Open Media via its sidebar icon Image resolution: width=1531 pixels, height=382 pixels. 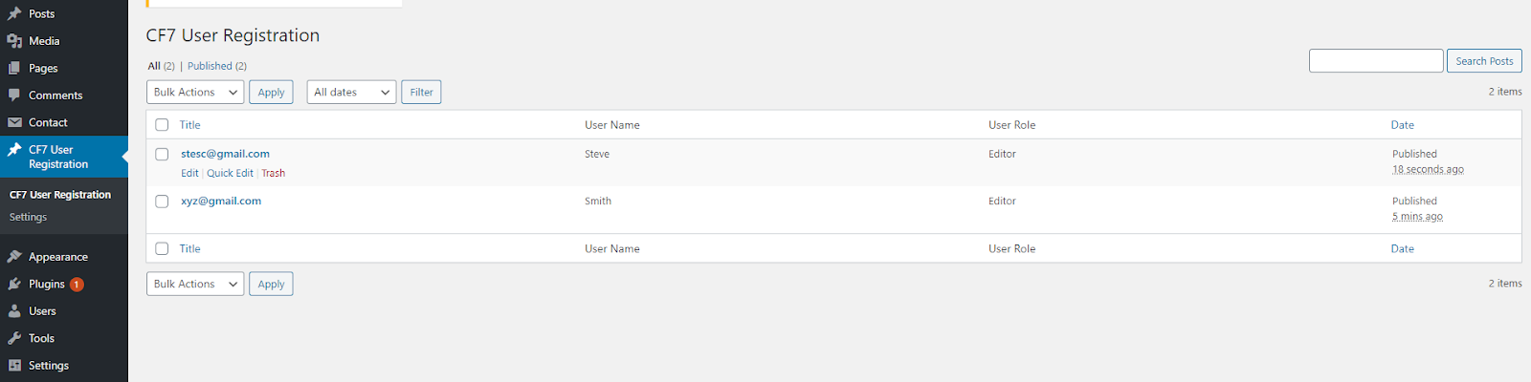(x=14, y=41)
